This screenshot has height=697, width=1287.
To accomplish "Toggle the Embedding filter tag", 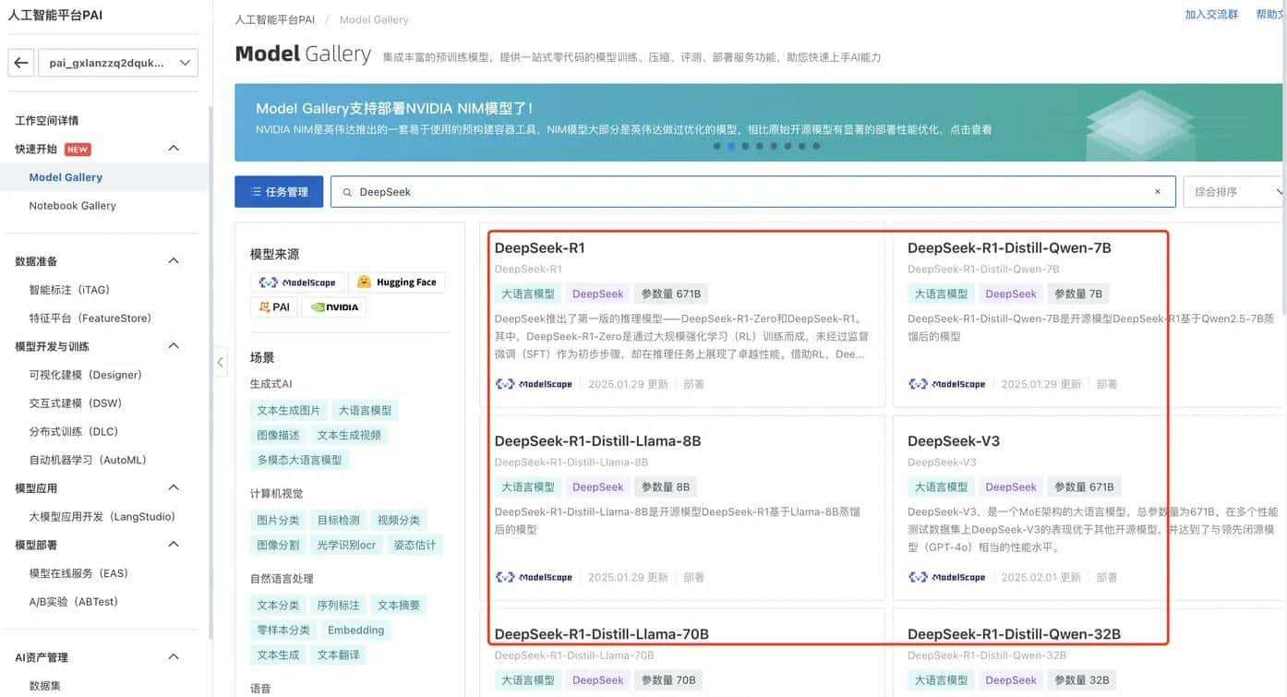I will tap(355, 631).
